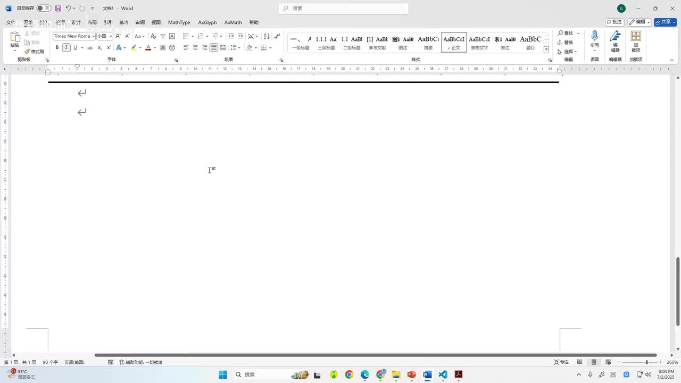Apply the 摘要 style
The height and width of the screenshot is (383, 681).
(428, 42)
